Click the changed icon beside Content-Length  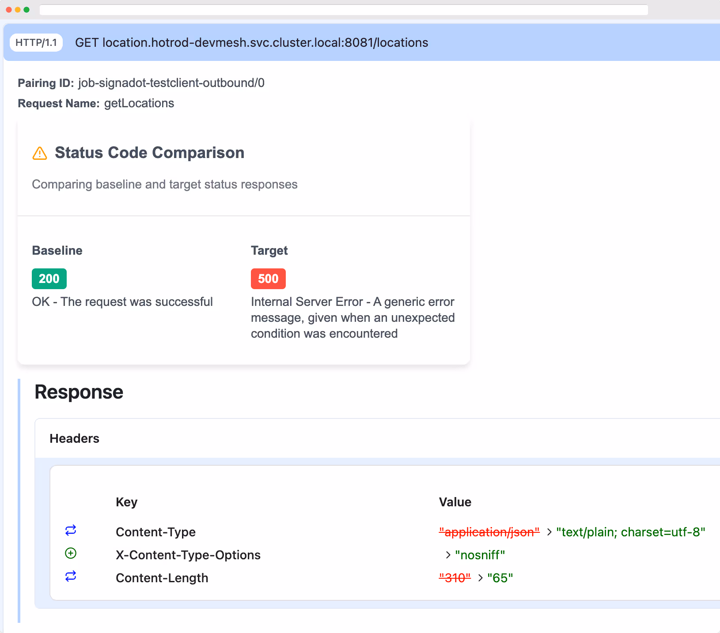pos(71,576)
